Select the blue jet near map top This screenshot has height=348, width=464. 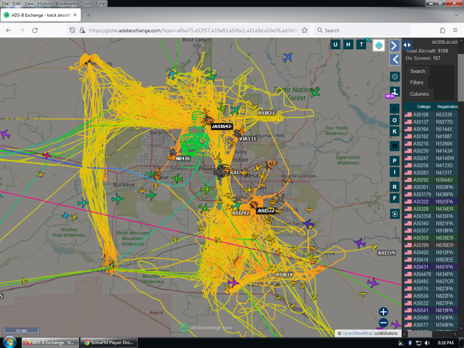click(x=288, y=57)
